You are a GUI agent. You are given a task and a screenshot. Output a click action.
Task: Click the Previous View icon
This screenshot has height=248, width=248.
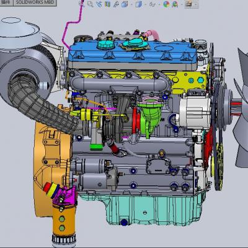pyautogui.click(x=99, y=4)
